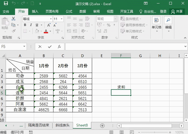The image size is (188, 134).
Task: Switch to the 审阅 Review tab
Action: pos(96,12)
